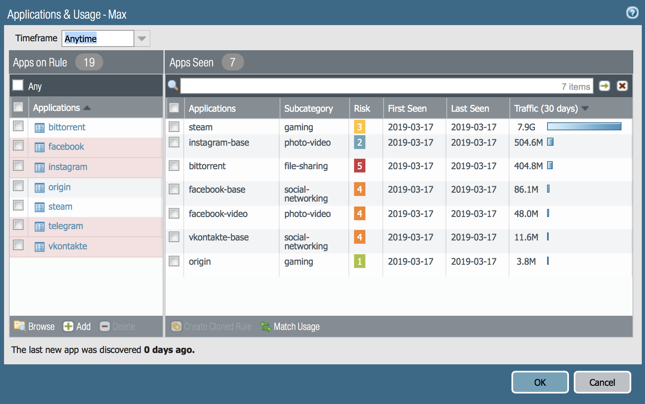
Task: Sort Apps Seen by Applications column header
Action: click(x=232, y=108)
